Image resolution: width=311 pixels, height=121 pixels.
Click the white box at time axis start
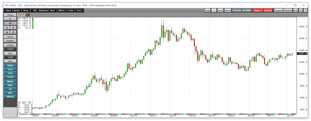point(19,116)
